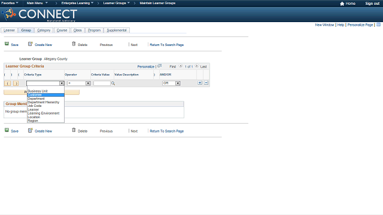This screenshot has height=215, width=383.
Task: Click the grid pop-out icon beside Personalize
Action: click(160, 66)
